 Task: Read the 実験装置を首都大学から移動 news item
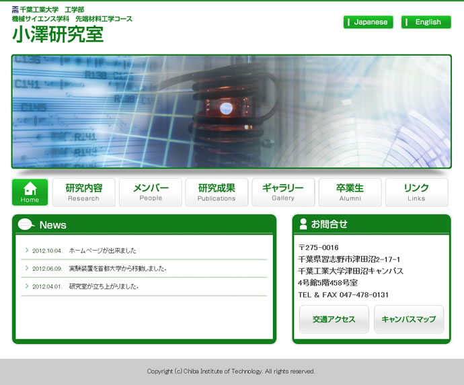[118, 268]
